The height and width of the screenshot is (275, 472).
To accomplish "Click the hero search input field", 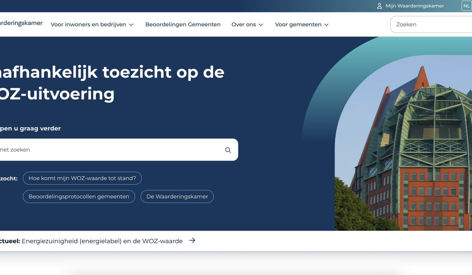I will click(119, 150).
